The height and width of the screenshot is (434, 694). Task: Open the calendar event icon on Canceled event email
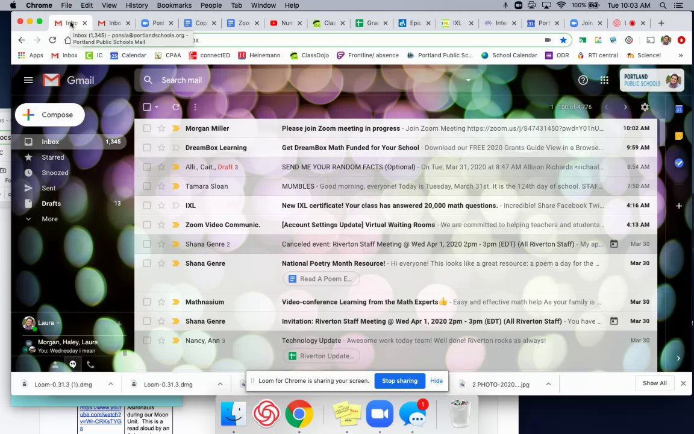click(x=614, y=244)
